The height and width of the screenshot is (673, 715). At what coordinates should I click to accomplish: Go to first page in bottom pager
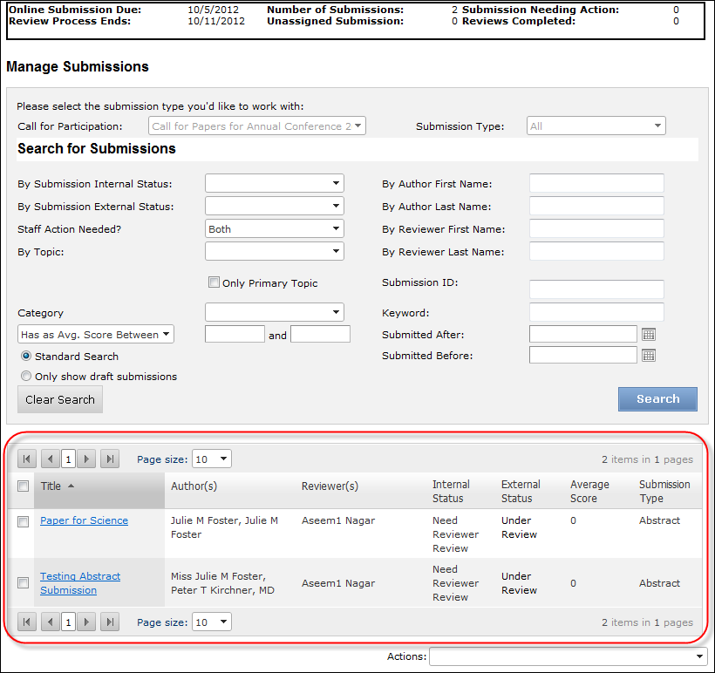[x=27, y=622]
